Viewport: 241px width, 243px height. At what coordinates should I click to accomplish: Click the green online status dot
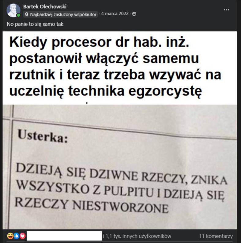click(x=19, y=15)
